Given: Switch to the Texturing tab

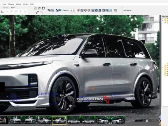Looking at the screenshot, I should click(6, 8).
